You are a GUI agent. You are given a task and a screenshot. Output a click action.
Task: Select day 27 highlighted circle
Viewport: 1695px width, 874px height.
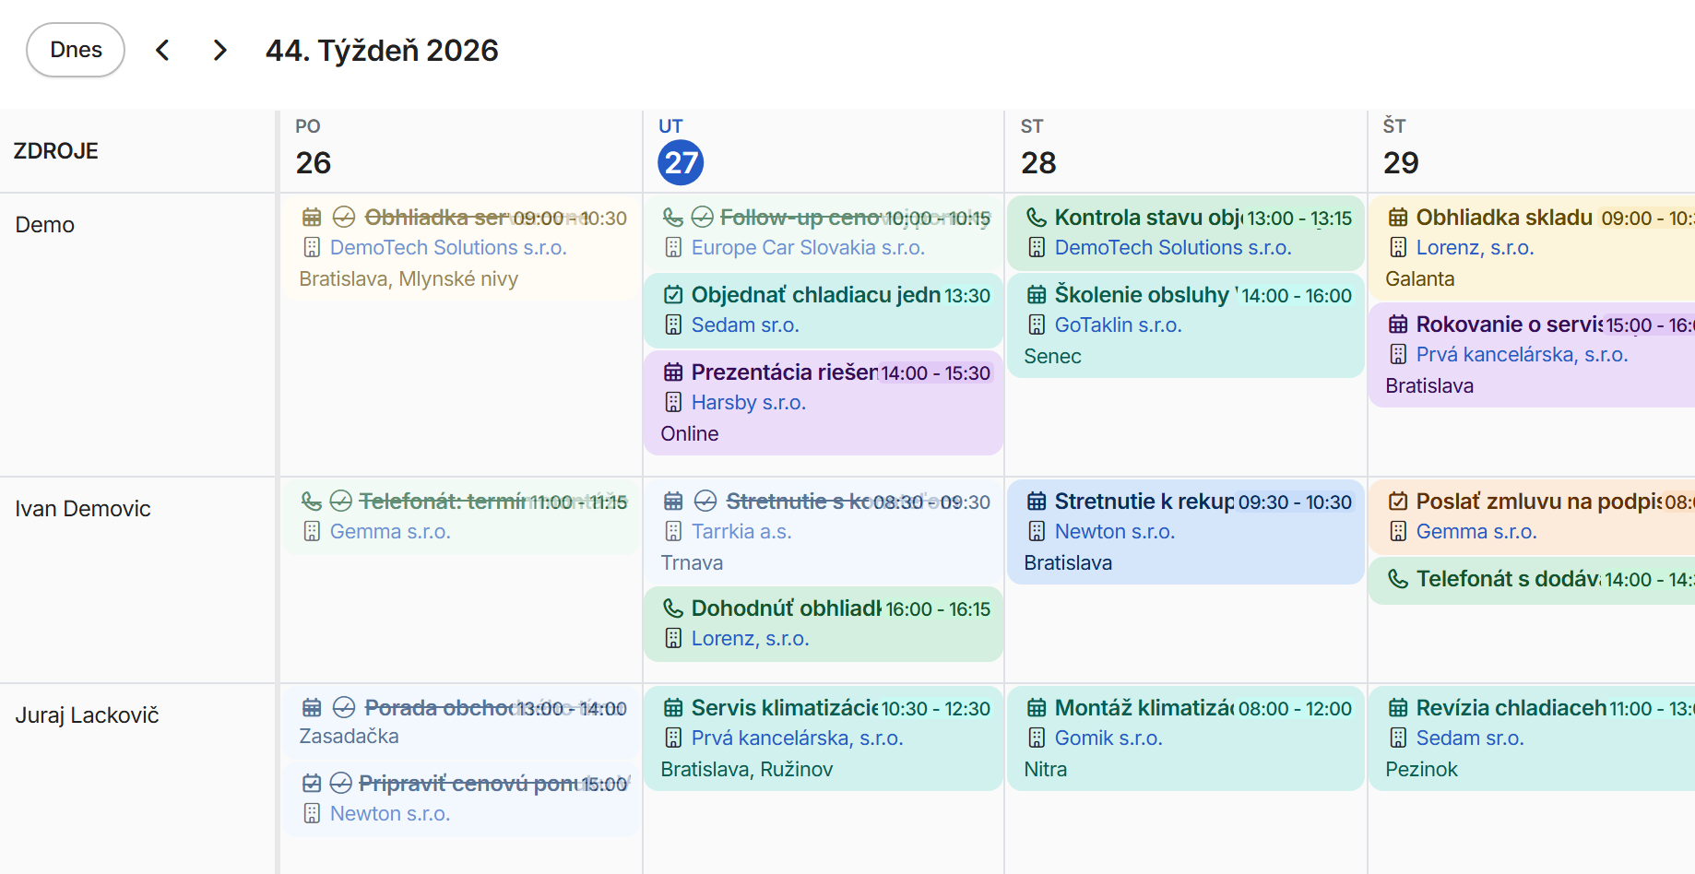(681, 163)
